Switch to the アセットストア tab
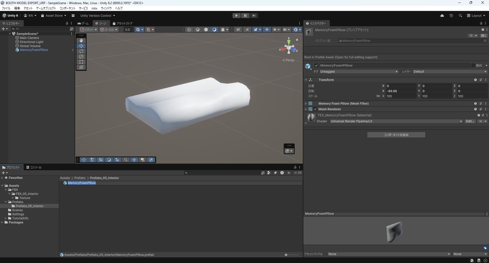489x263 pixels. coord(123,23)
